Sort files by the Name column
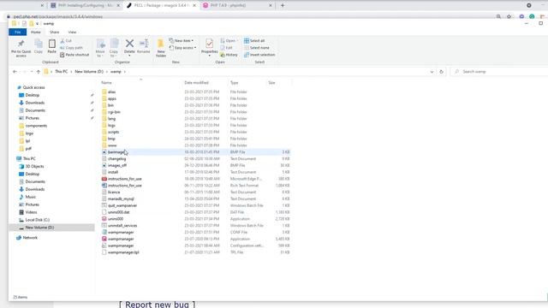 (x=106, y=83)
